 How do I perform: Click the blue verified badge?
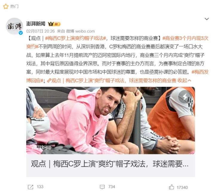(21, 33)
